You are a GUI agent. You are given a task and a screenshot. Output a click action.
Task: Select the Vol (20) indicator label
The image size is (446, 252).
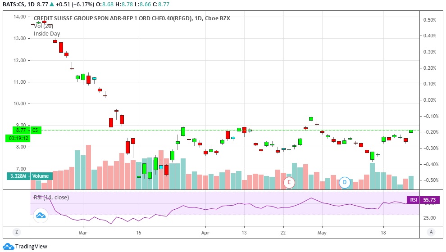(44, 26)
